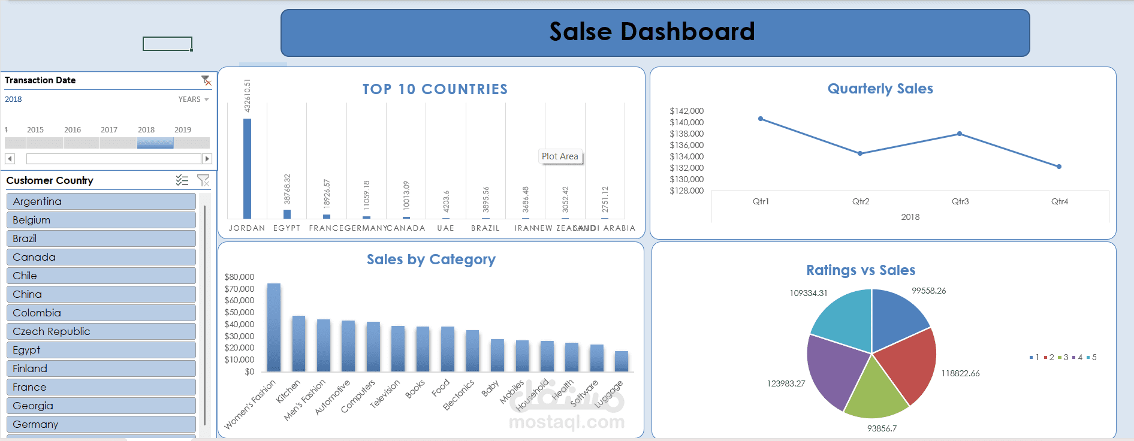This screenshot has width=1134, height=441.
Task: Filter by Egypt in country slicer
Action: click(x=101, y=350)
